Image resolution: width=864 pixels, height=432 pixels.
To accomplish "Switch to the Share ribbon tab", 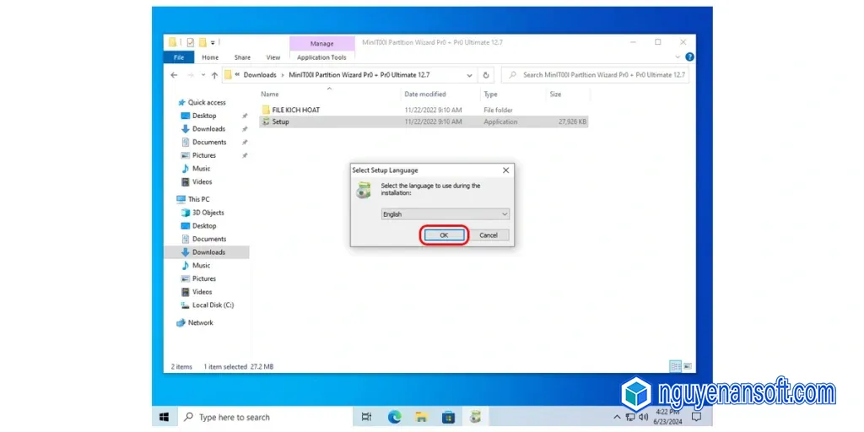I will [x=242, y=57].
